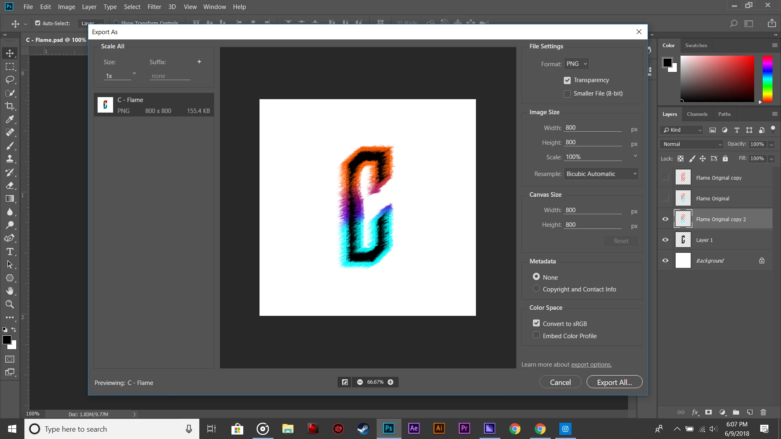Select the Zoom tool in toolbar

point(10,304)
